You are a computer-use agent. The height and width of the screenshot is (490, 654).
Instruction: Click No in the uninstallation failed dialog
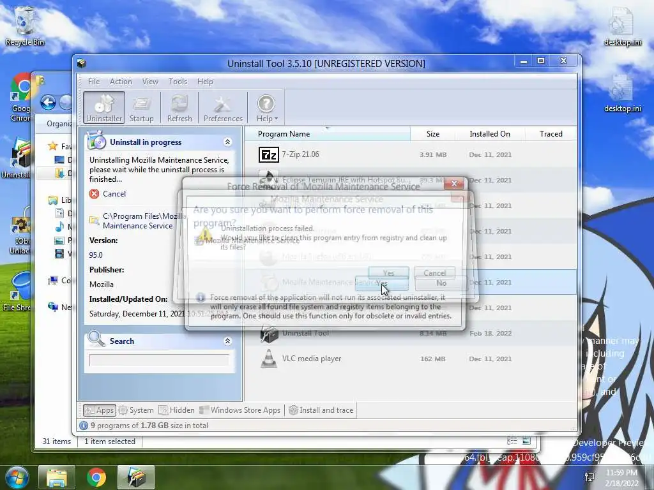point(441,283)
